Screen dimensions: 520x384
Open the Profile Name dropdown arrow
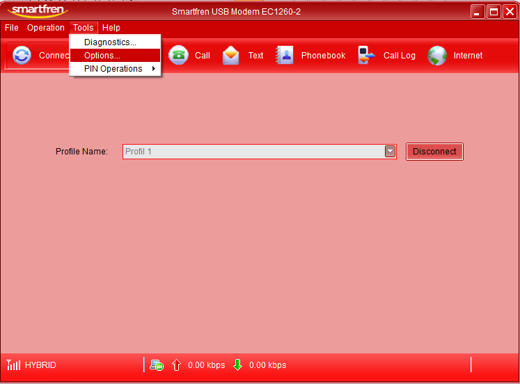(390, 152)
